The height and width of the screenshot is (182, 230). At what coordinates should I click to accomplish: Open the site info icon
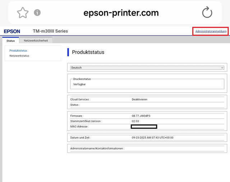(37, 13)
